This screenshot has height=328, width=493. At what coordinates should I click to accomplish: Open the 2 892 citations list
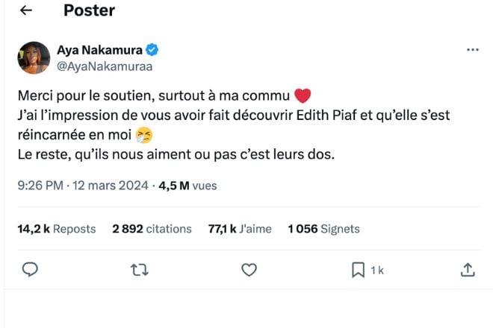[152, 229]
